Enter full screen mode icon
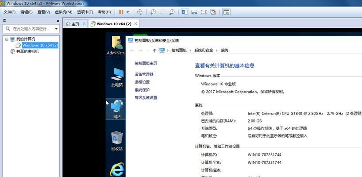Viewport: 362px width, 177px height. tap(204, 12)
